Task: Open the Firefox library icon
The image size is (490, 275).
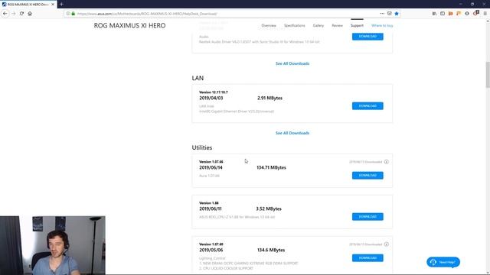Action: (x=434, y=14)
